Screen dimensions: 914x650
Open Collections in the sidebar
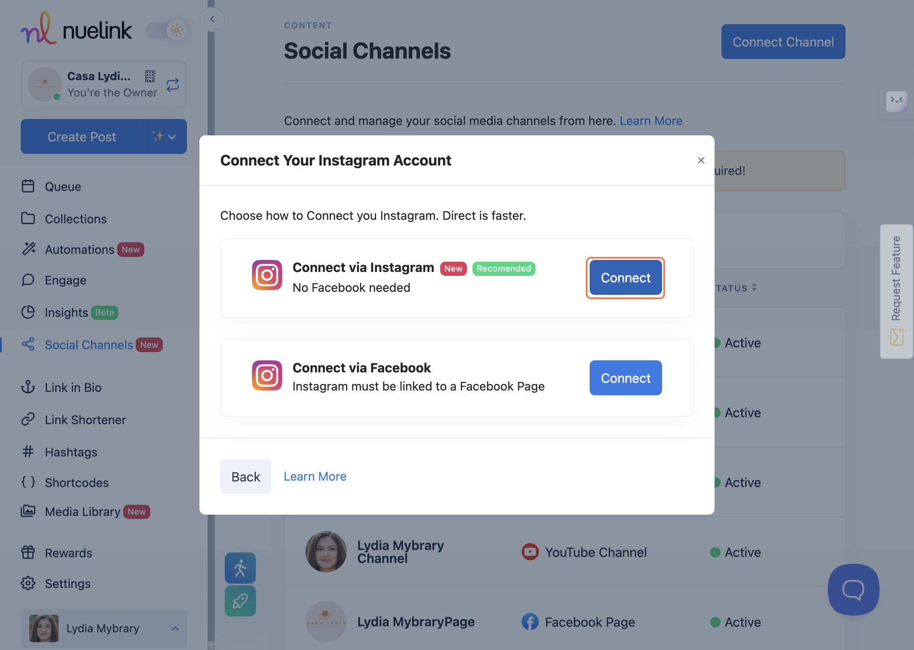tap(76, 219)
